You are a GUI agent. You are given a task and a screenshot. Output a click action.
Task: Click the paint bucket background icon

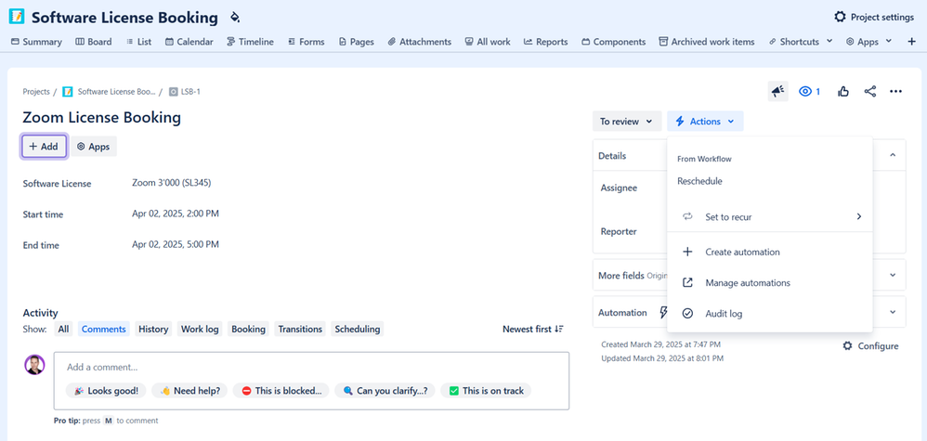(235, 17)
